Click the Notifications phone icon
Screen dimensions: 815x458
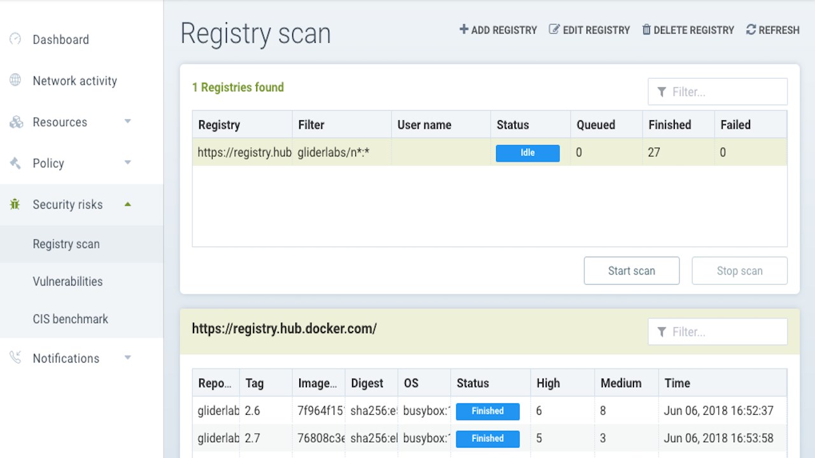15,358
